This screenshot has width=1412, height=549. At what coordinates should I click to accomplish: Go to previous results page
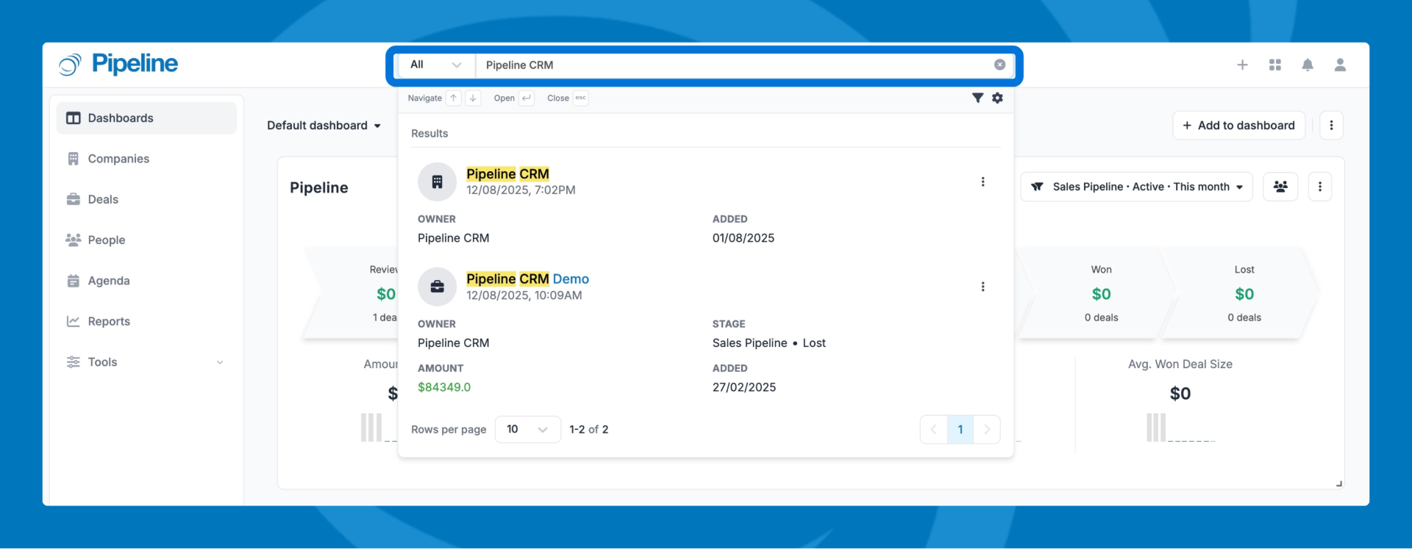tap(933, 429)
